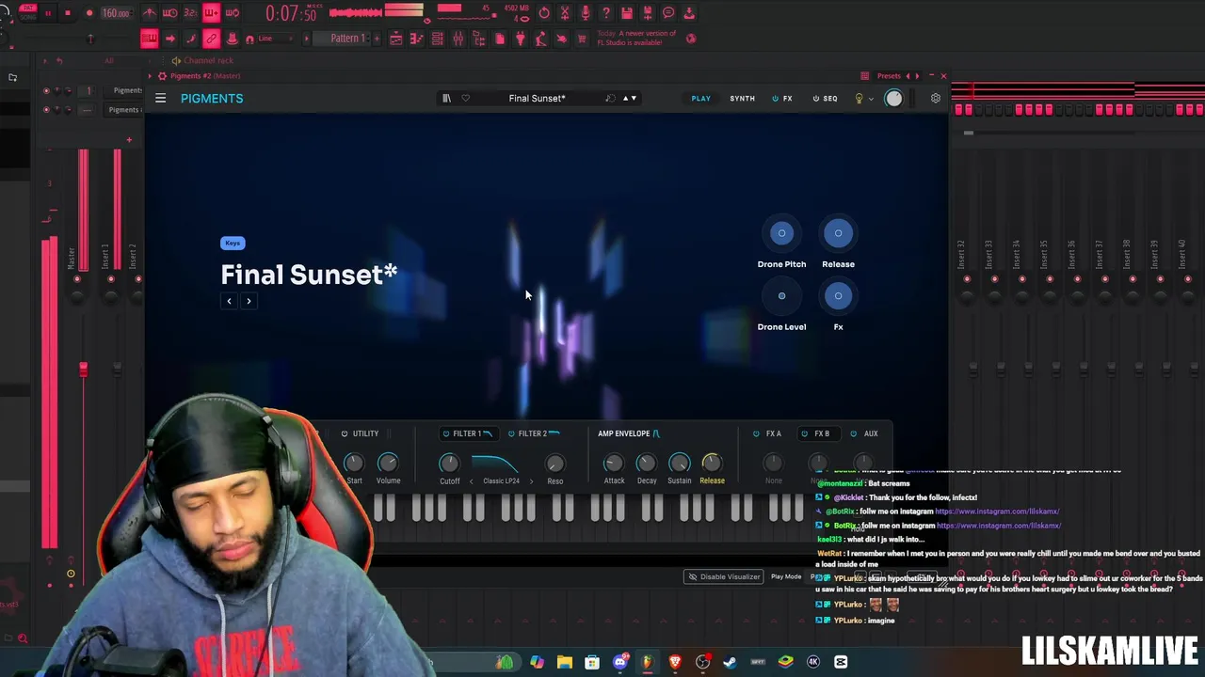Go to next preset under the Final Sunset title
The height and width of the screenshot is (677, 1205).
coord(249,301)
